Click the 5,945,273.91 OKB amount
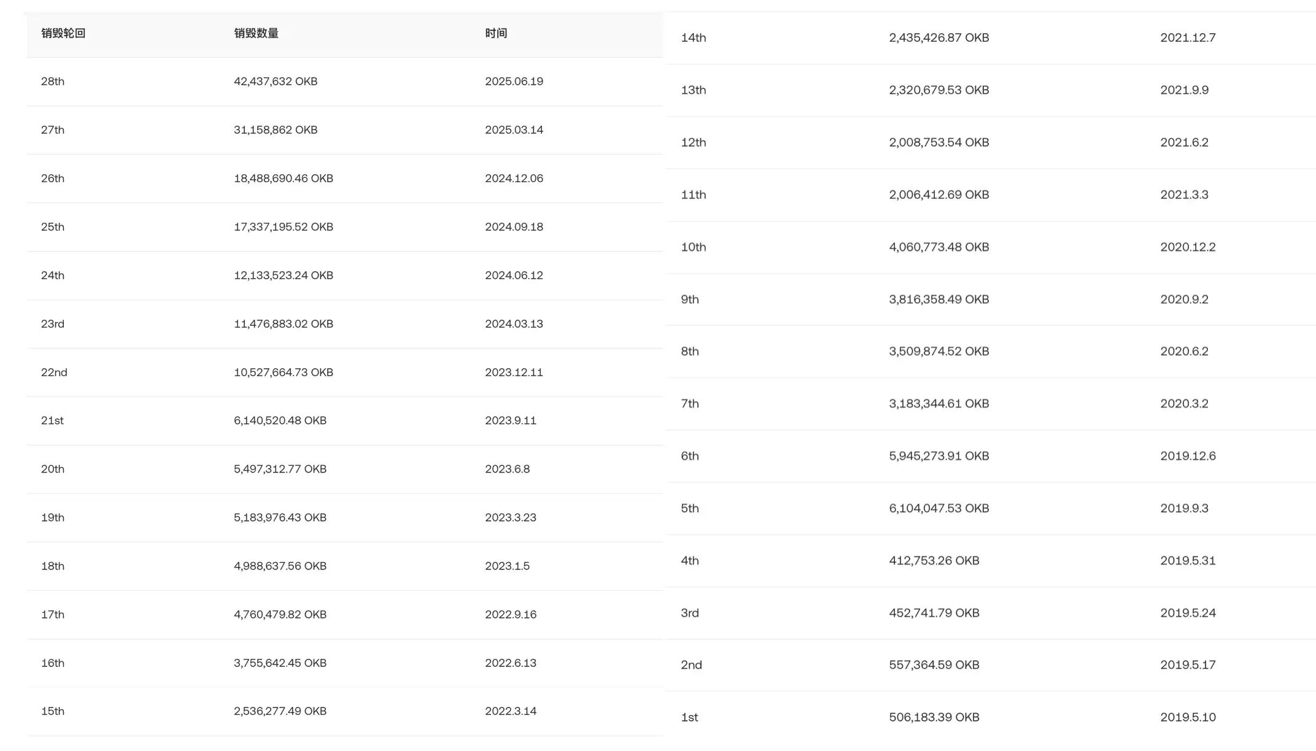 [939, 456]
